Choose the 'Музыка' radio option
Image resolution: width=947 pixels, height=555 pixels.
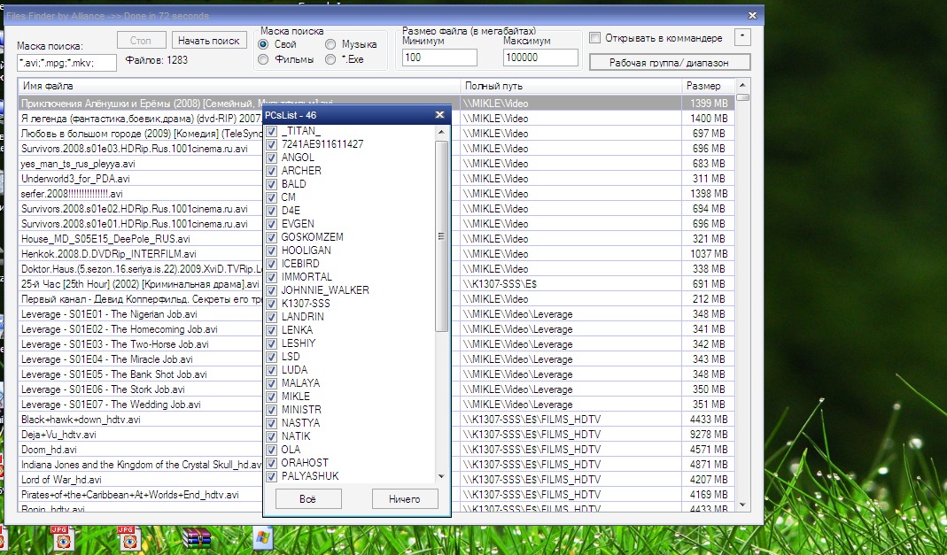(x=330, y=44)
